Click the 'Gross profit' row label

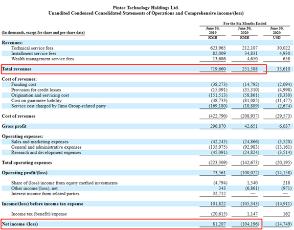coord(14,126)
